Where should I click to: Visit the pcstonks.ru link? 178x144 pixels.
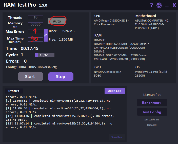[152, 119]
